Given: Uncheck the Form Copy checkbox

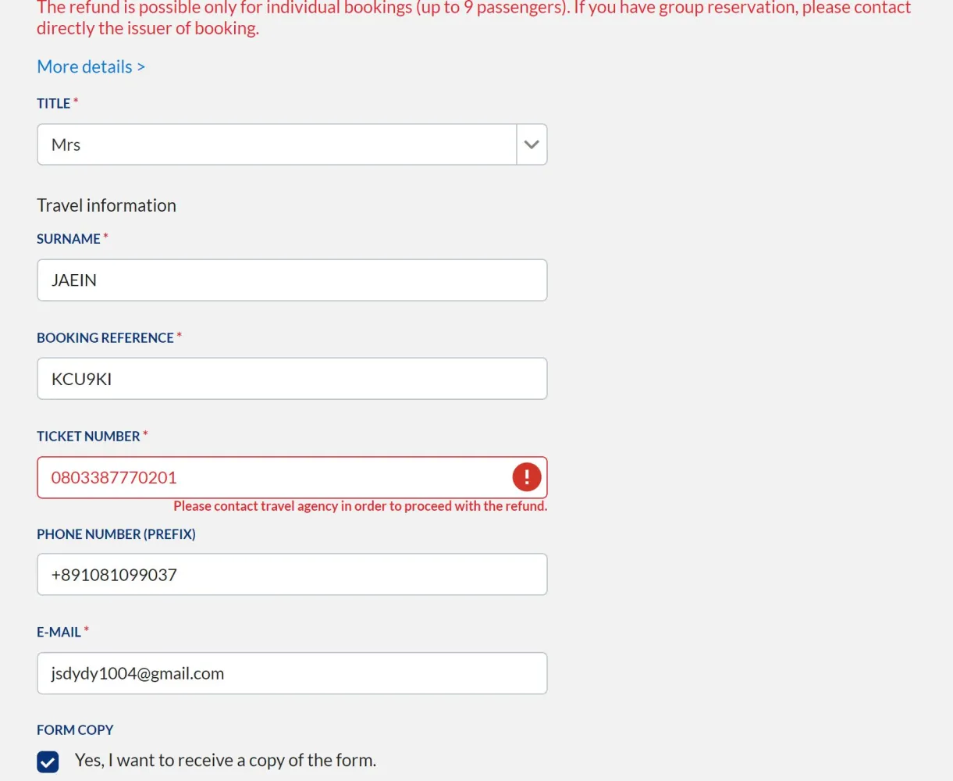Looking at the screenshot, I should (48, 761).
